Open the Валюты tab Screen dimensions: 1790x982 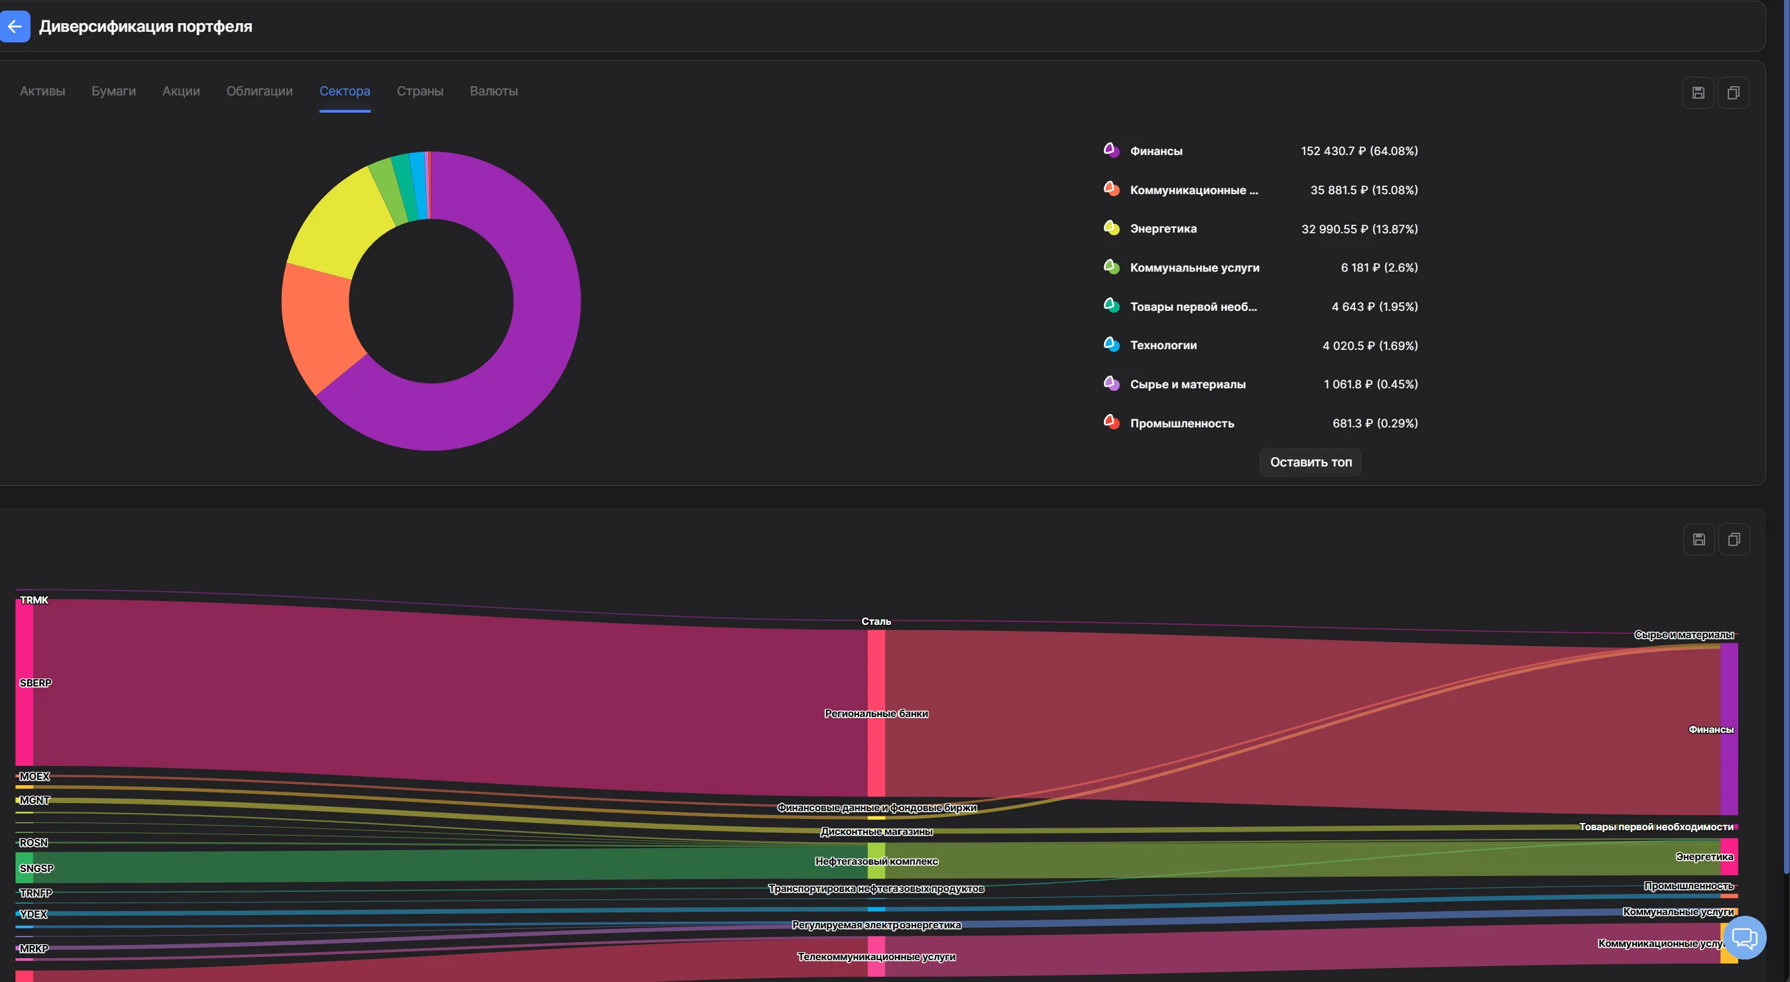[x=493, y=91]
